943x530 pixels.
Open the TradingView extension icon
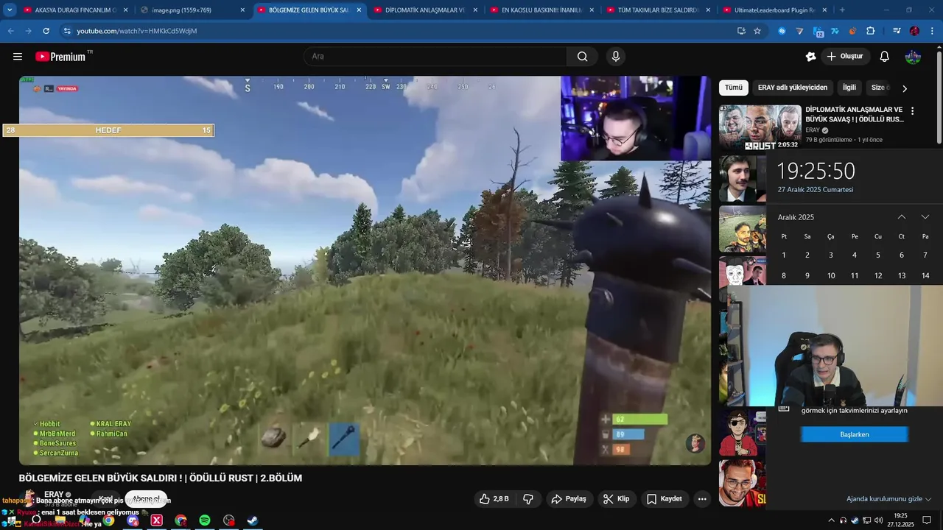(835, 31)
